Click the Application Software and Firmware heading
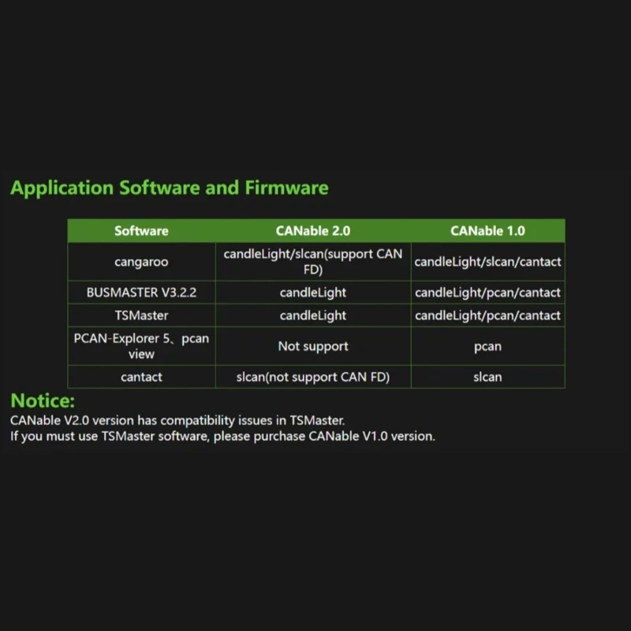The image size is (631, 631). 170,188
